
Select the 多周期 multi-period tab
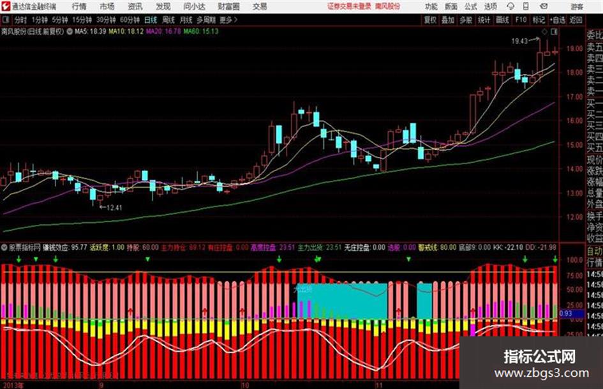click(x=206, y=20)
